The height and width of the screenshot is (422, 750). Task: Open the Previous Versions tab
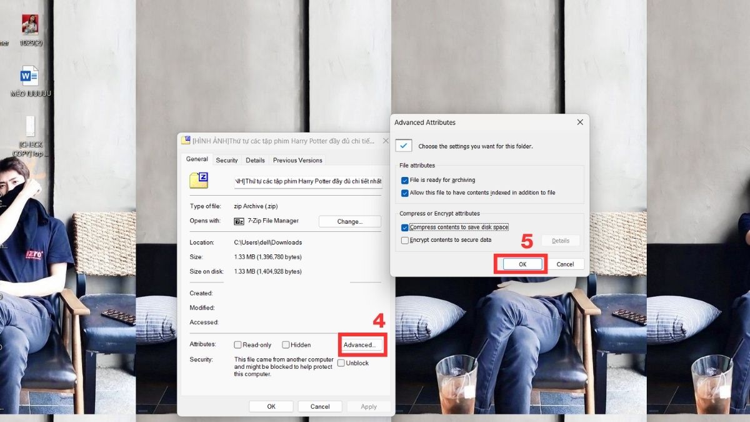click(x=297, y=160)
